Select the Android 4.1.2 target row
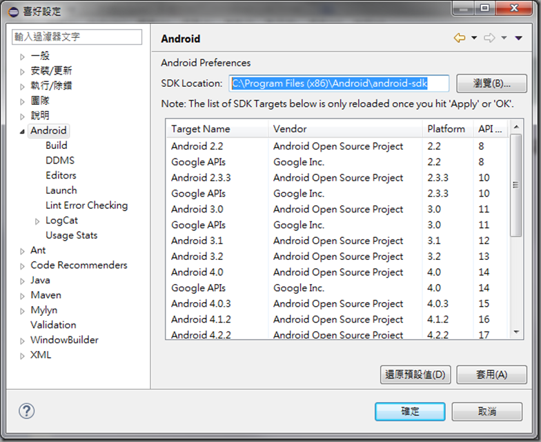 [x=337, y=319]
